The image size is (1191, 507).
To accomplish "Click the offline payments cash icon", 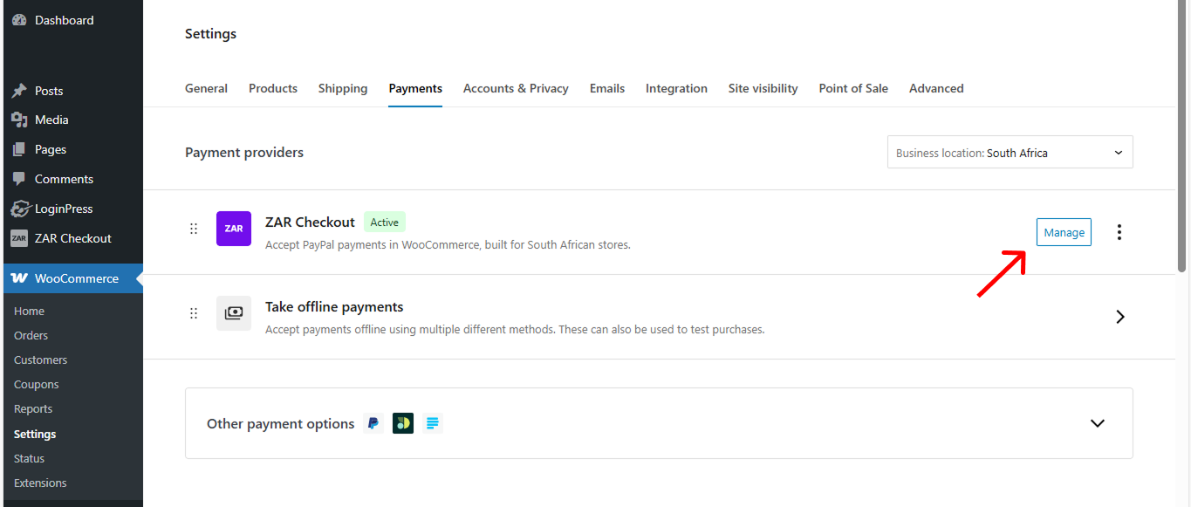I will 234,313.
